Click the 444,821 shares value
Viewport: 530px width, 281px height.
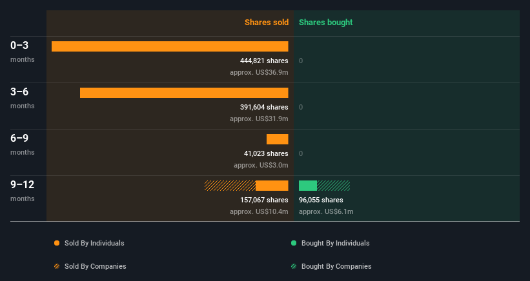click(x=264, y=61)
